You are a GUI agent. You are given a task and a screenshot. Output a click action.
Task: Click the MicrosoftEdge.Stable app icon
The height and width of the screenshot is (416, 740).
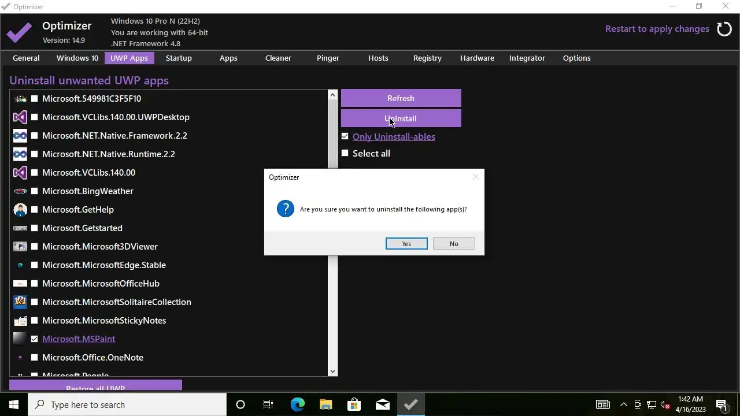(x=20, y=265)
